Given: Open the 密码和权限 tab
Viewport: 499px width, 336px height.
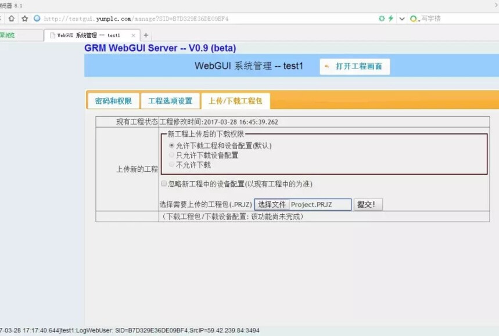Looking at the screenshot, I should click(113, 101).
